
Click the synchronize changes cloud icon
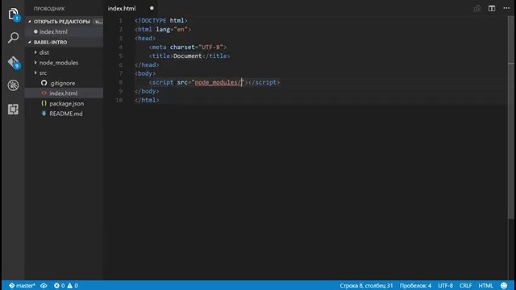pyautogui.click(x=44, y=285)
